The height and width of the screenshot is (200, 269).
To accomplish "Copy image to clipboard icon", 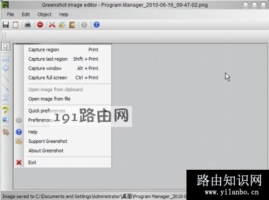I will (x=15, y=25).
